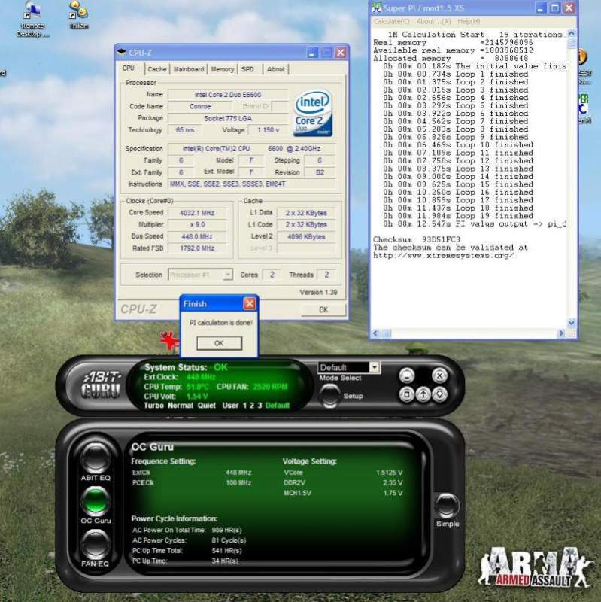The height and width of the screenshot is (602, 601).
Task: Close the Finish dialog with its X
Action: (250, 304)
